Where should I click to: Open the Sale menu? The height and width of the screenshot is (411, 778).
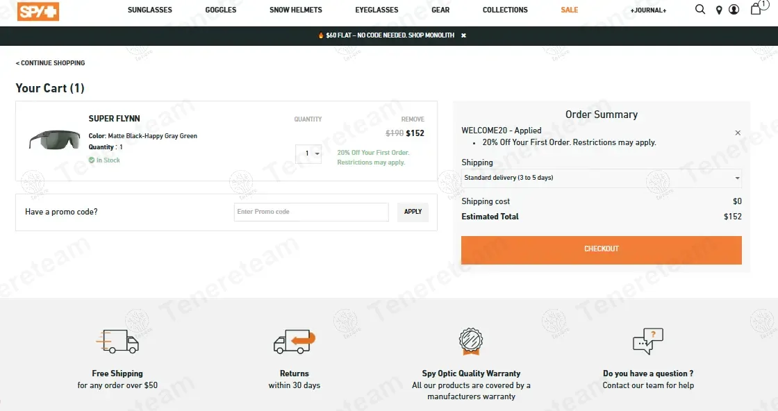[569, 10]
